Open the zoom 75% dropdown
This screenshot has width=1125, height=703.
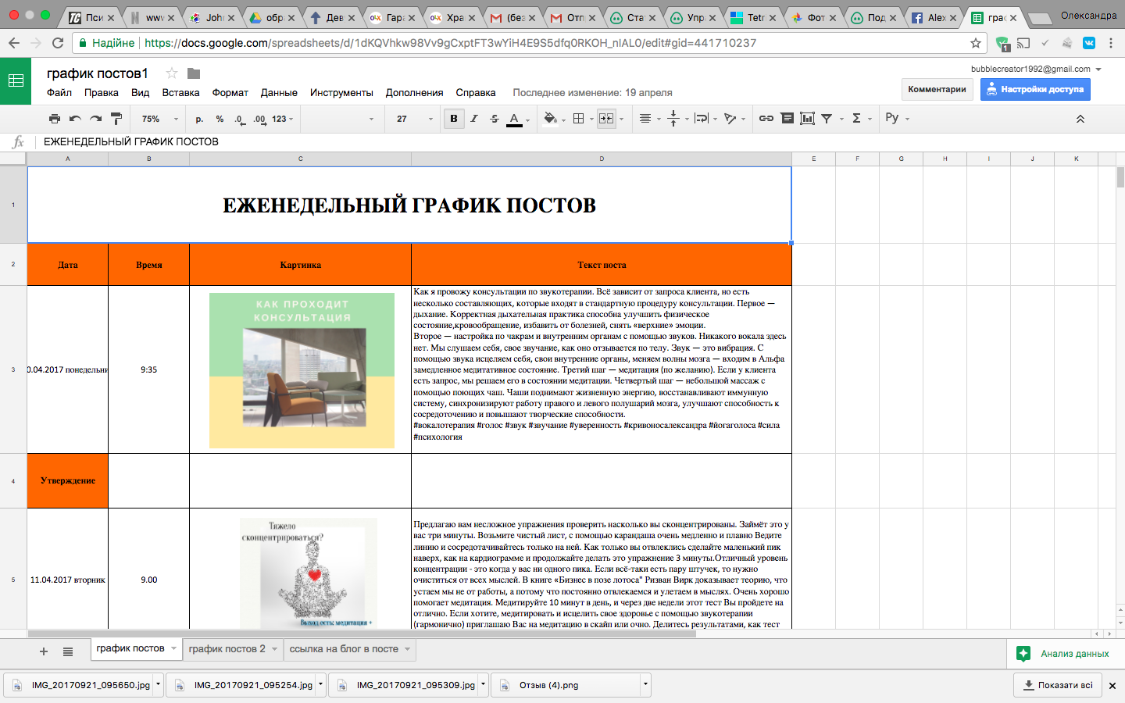(x=159, y=119)
